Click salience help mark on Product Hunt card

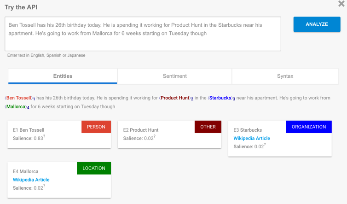coord(155,136)
